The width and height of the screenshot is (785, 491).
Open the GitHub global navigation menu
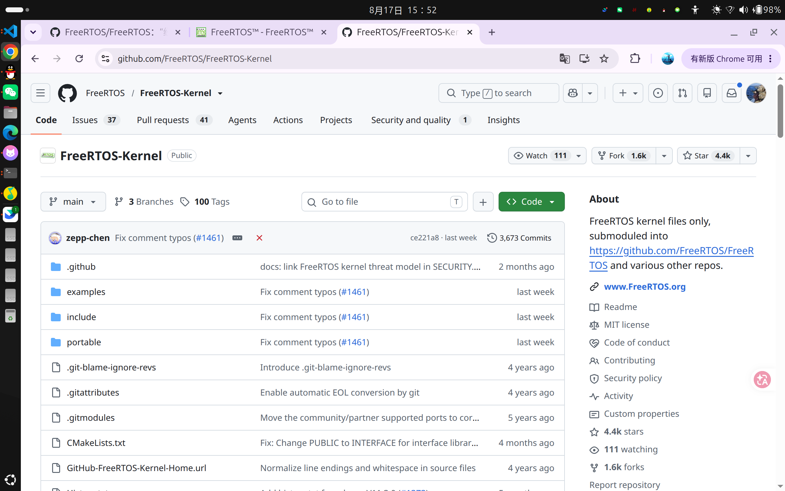pos(40,93)
